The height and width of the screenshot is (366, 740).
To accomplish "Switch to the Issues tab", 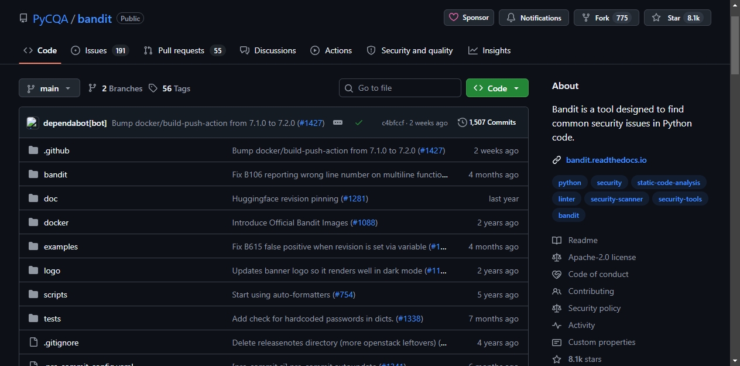I will pos(100,50).
